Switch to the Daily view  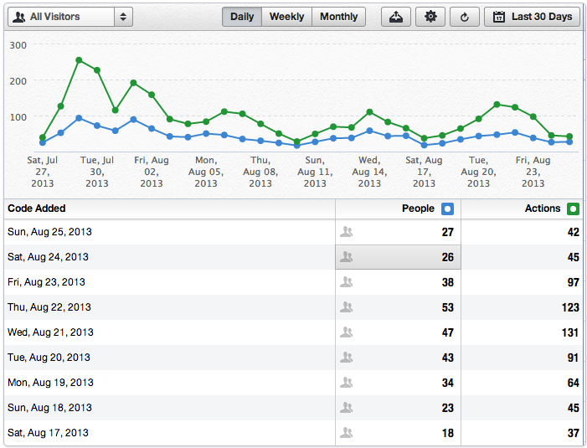242,17
